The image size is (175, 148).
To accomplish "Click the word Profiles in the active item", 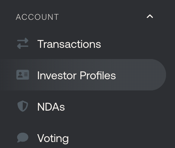I will tap(98, 75).
